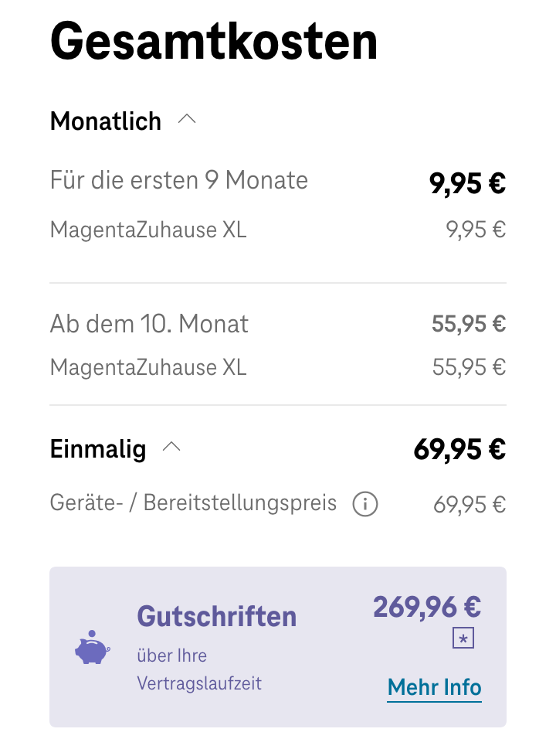Toggle the Einmalig section label
The height and width of the screenshot is (739, 556).
pyautogui.click(x=98, y=449)
